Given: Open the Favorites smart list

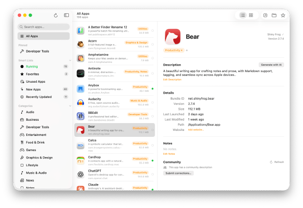Looking at the screenshot, I should tap(44, 74).
